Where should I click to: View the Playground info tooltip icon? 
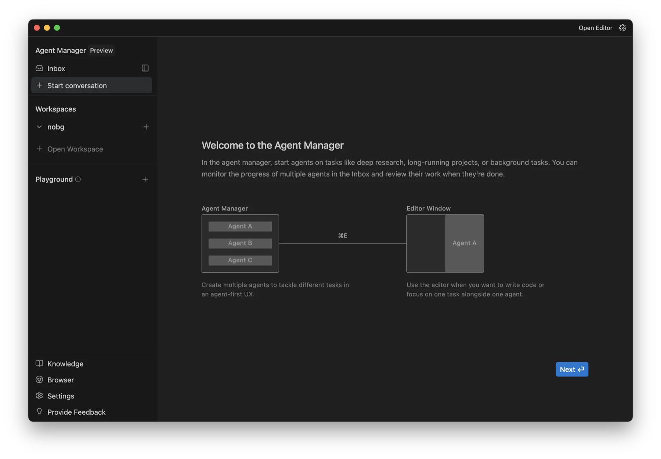78,179
